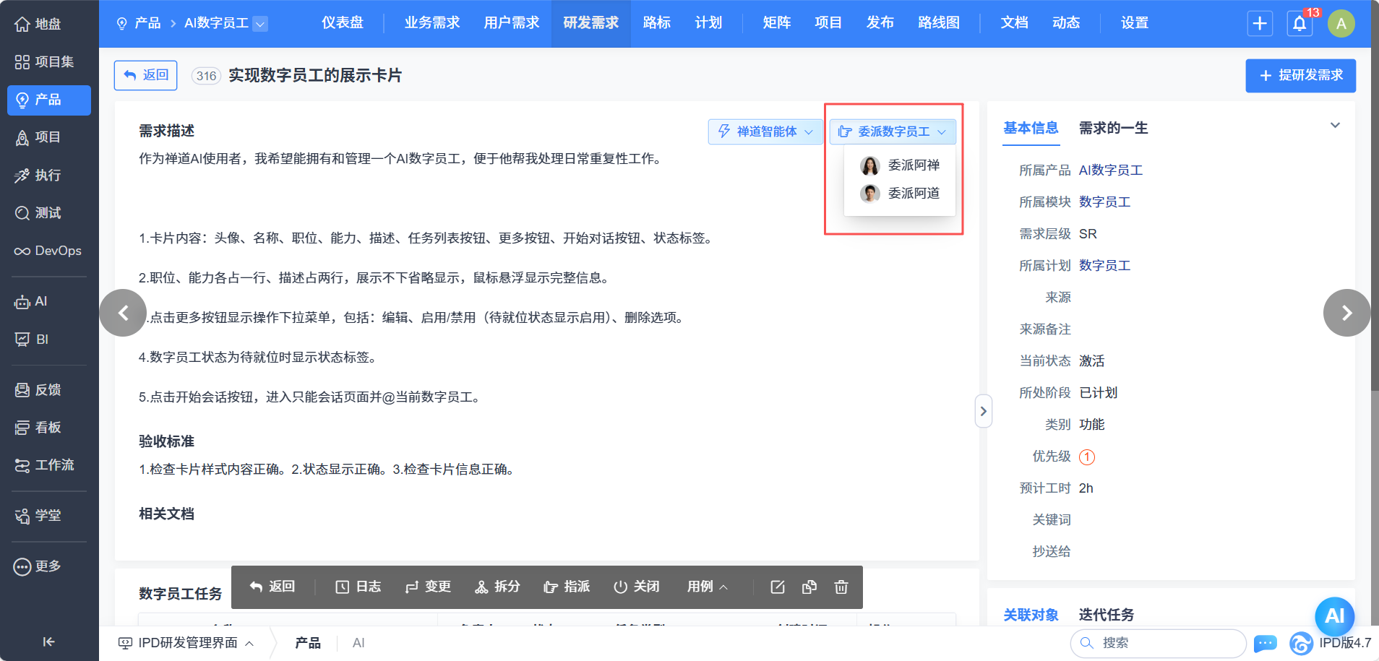
Task: Click the 设置 tab in the top navigation
Action: click(1135, 23)
